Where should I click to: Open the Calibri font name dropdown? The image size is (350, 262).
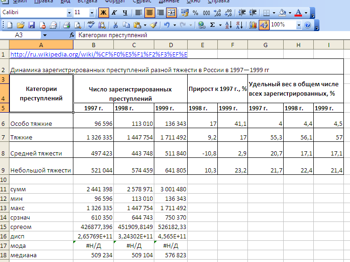[x=69, y=13]
